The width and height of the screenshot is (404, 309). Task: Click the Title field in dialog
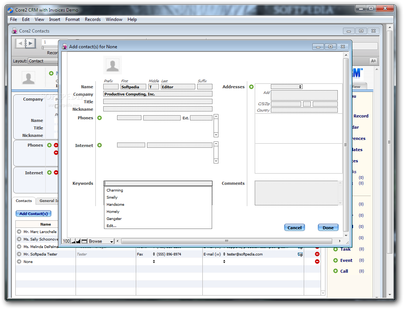158,101
